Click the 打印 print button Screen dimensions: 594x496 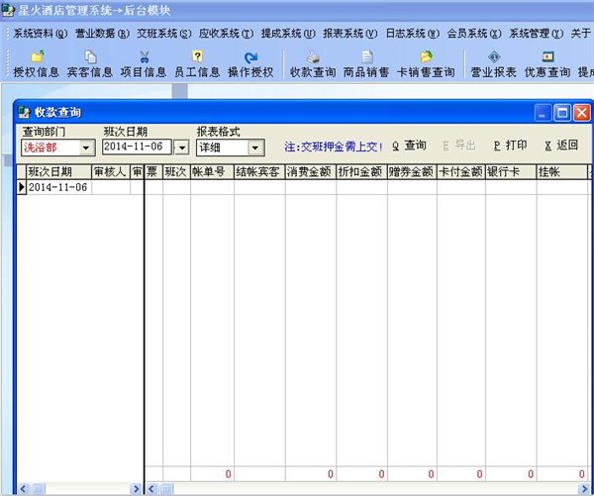[x=510, y=146]
